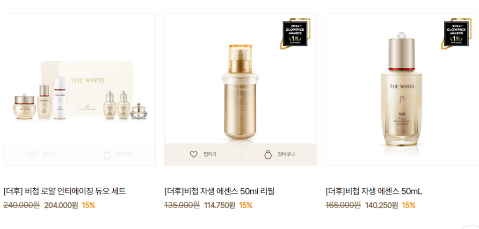The image size is (479, 229).
Task: Click the 140,250원 sale price
Action: (382, 205)
